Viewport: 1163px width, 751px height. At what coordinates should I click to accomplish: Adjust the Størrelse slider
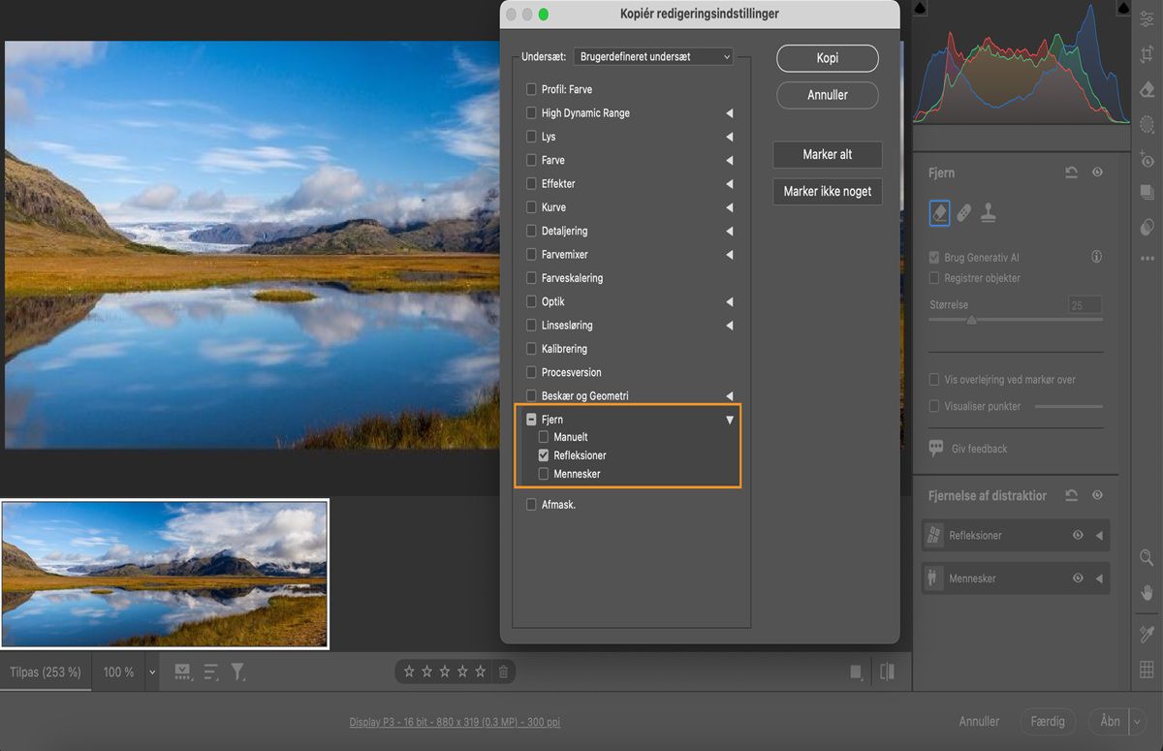1016,320
